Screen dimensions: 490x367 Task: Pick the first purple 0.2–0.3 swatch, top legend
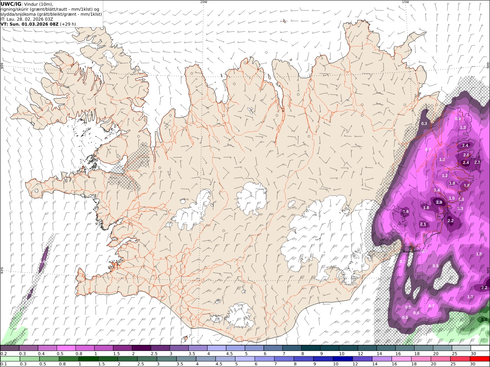[x=10, y=348]
